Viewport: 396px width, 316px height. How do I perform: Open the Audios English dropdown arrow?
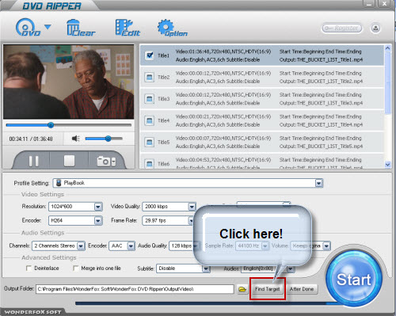tap(291, 269)
